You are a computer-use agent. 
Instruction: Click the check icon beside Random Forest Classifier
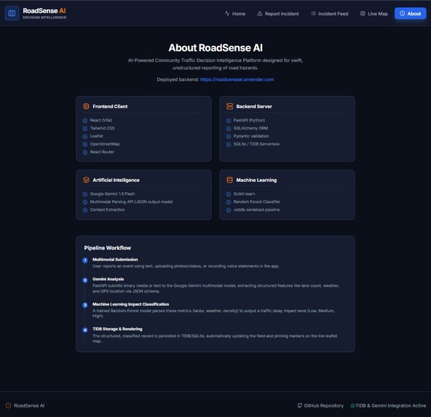pyautogui.click(x=229, y=202)
